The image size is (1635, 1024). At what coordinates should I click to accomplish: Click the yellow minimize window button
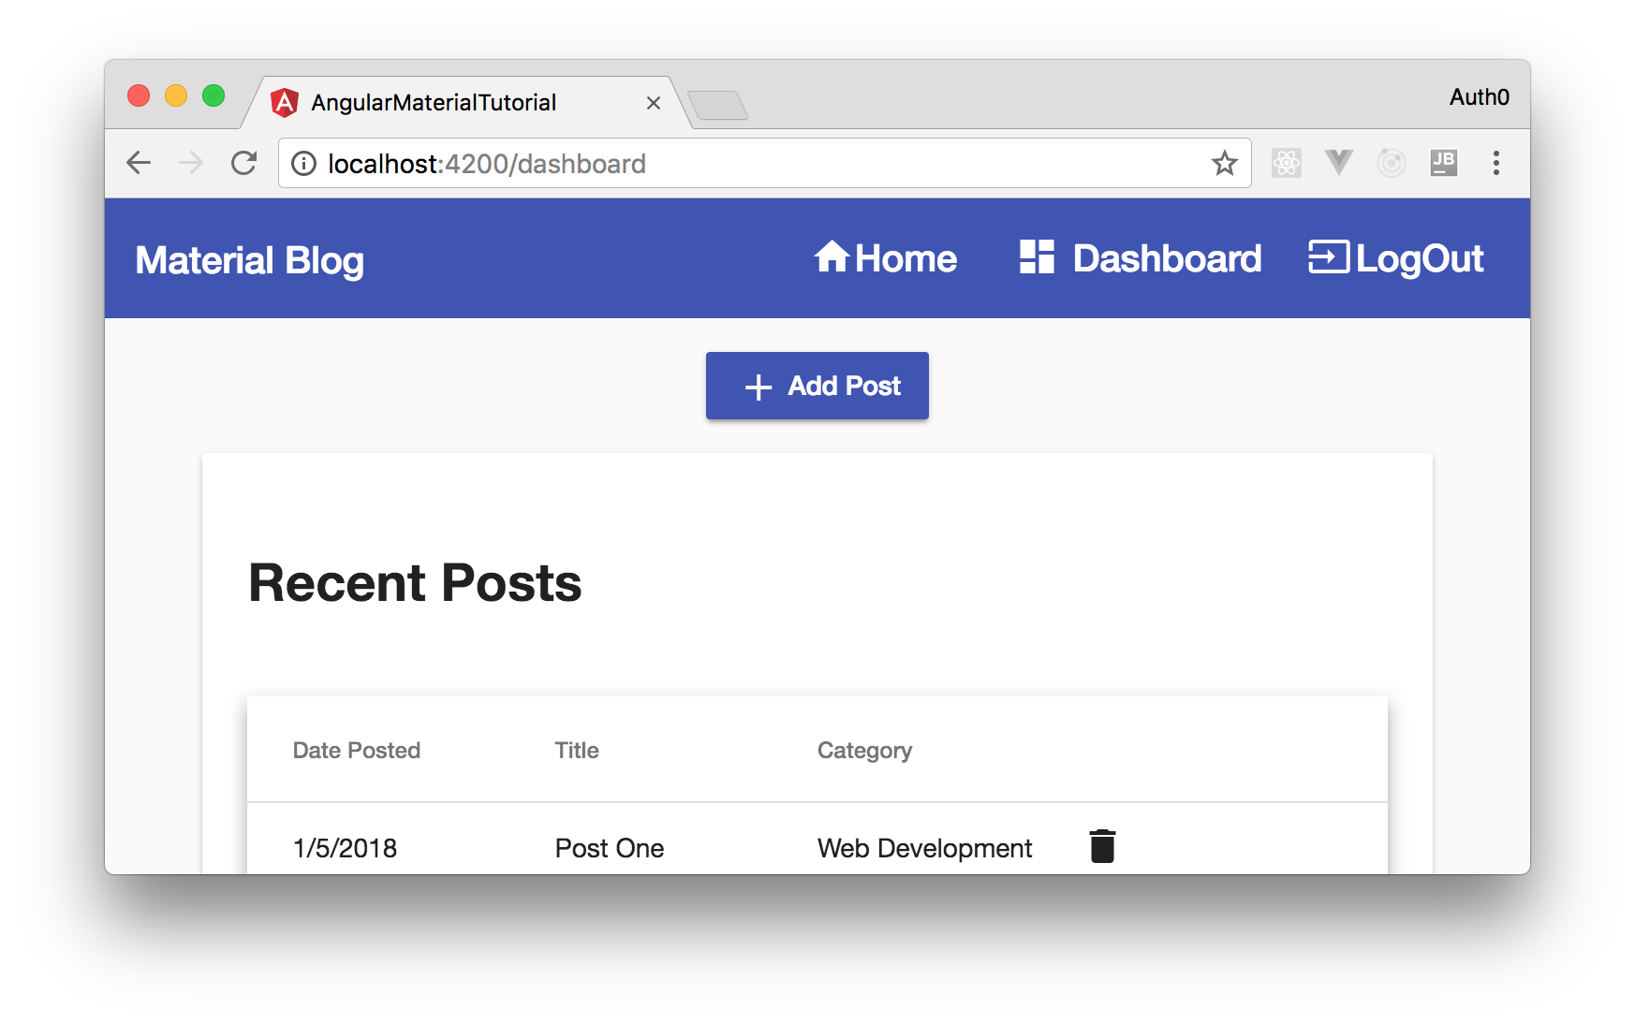click(x=176, y=95)
